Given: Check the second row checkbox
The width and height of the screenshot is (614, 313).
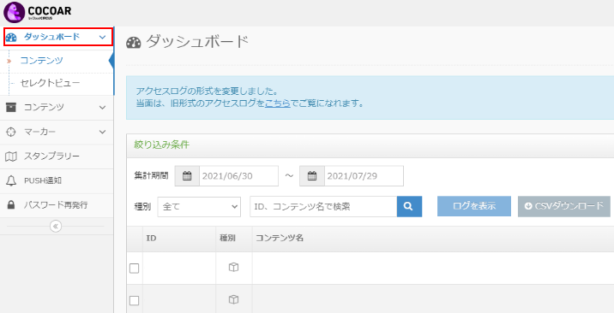Looking at the screenshot, I should (x=135, y=300).
